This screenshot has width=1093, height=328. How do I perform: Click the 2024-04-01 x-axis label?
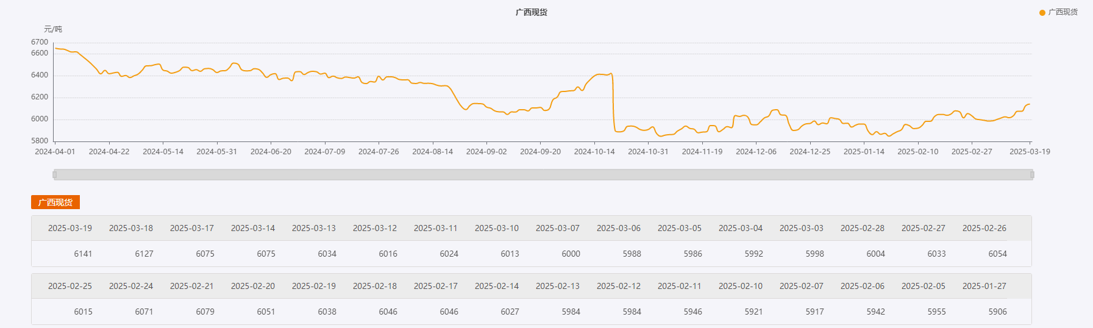[55, 152]
